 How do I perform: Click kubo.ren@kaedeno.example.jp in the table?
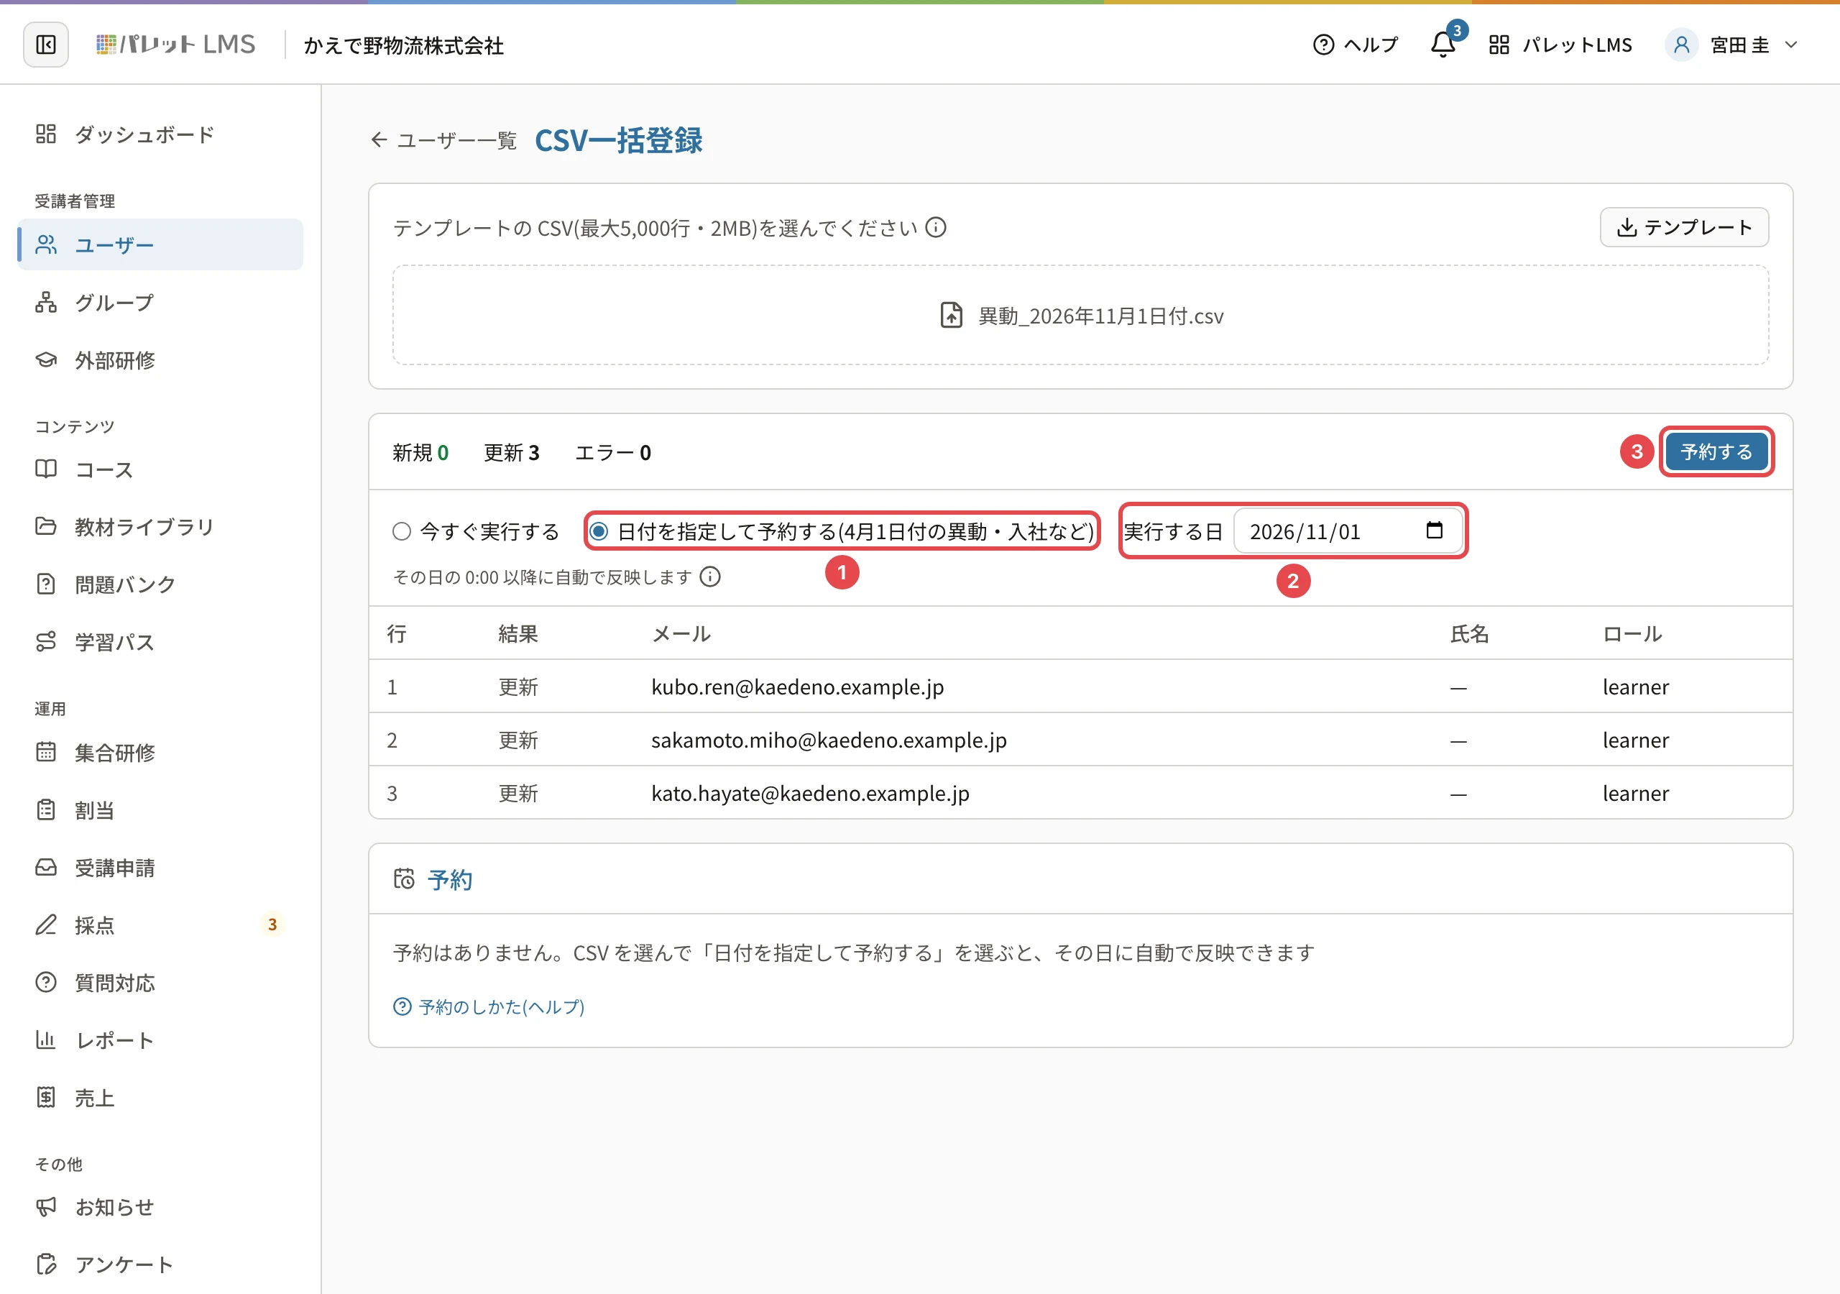point(797,687)
